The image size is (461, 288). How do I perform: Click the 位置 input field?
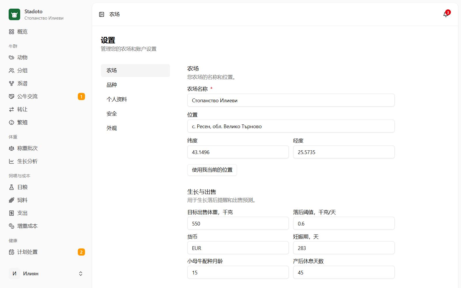[x=291, y=126]
